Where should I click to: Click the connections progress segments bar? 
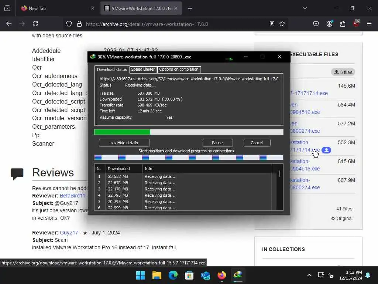tap(189, 158)
